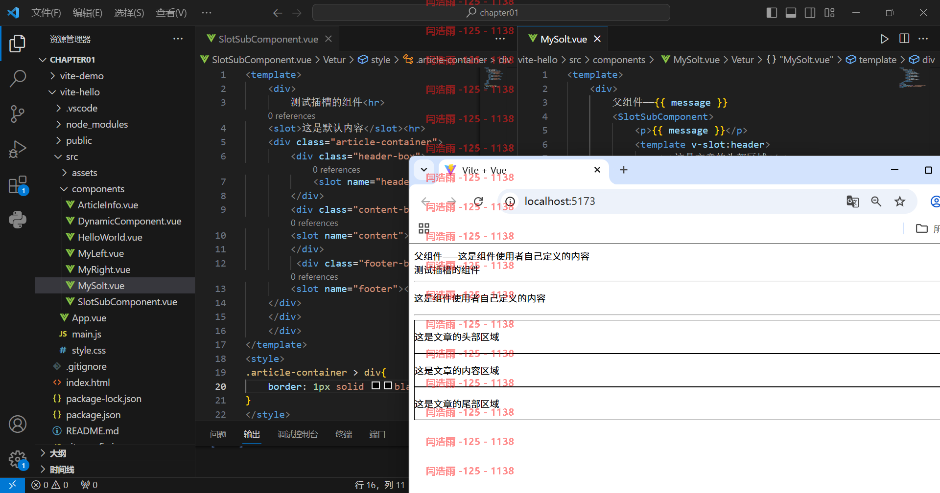Viewport: 940px width, 493px height.
Task: Open a new browser tab
Action: coord(624,170)
